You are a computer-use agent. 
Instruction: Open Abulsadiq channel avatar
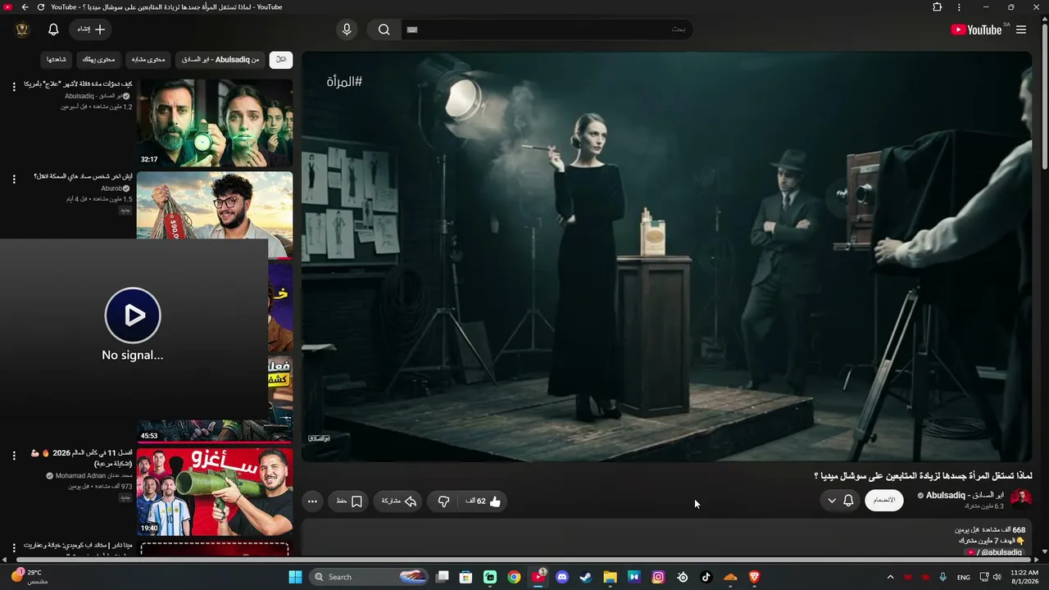1021,500
